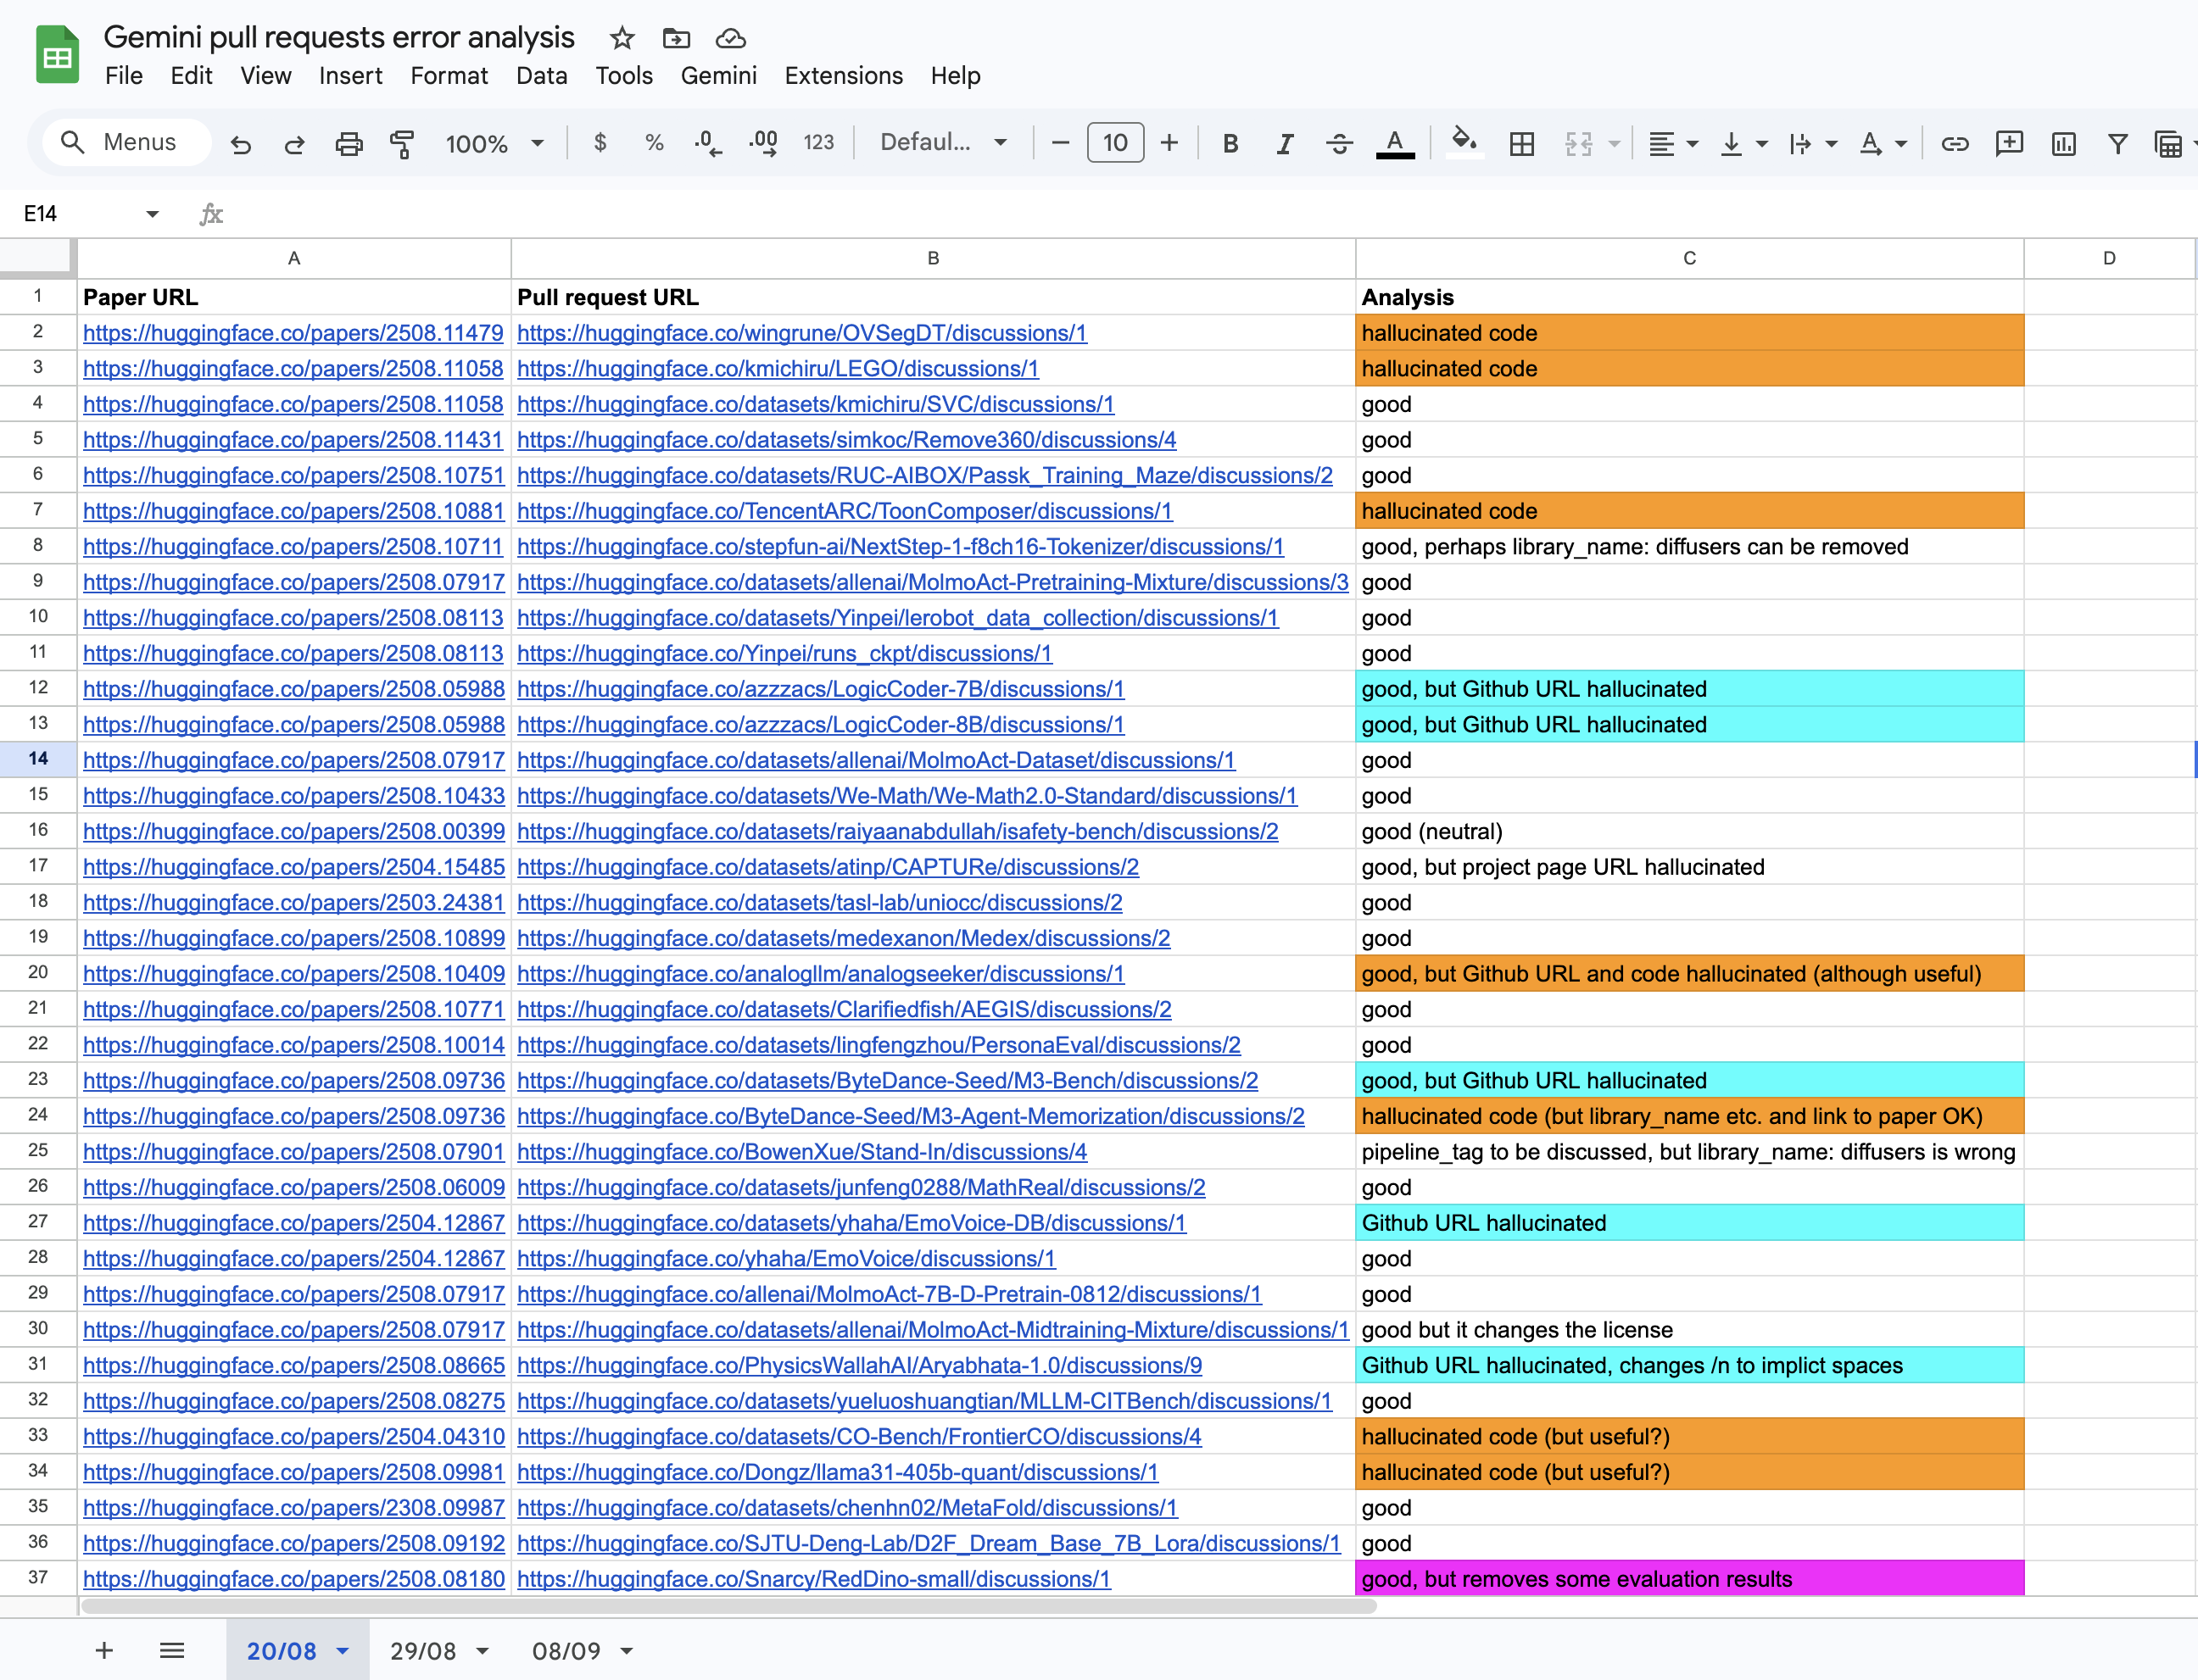Expand merge cells options
Screen dimensions: 2198x1680
tap(1614, 144)
